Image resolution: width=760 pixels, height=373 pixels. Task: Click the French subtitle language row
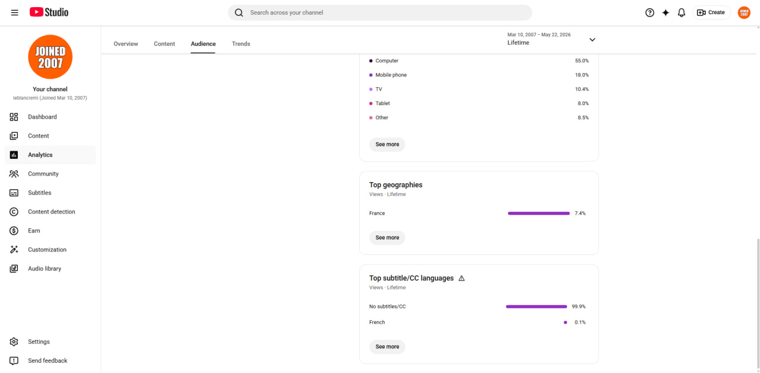(x=479, y=322)
